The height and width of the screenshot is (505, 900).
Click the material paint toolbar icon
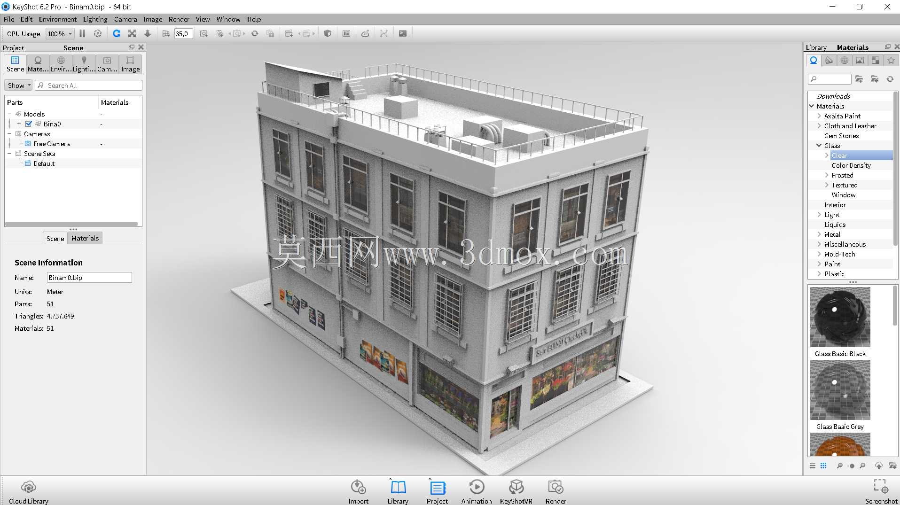tap(365, 33)
